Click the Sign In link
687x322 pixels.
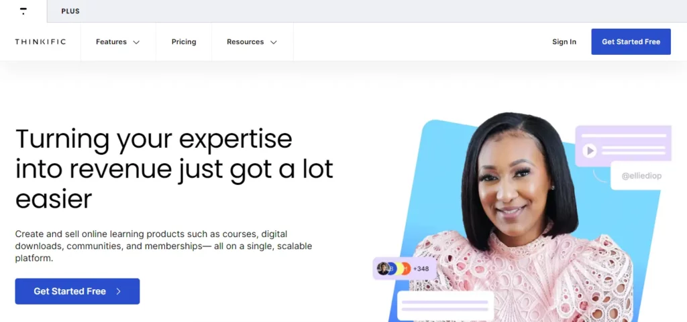point(564,42)
